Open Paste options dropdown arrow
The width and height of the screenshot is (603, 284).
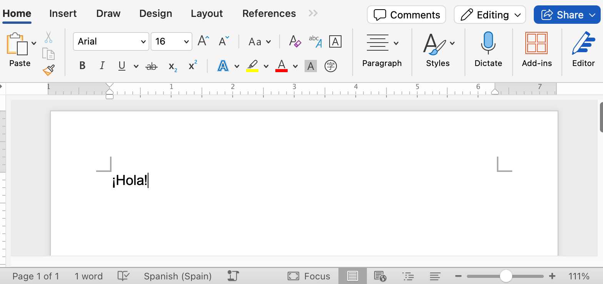tap(34, 43)
